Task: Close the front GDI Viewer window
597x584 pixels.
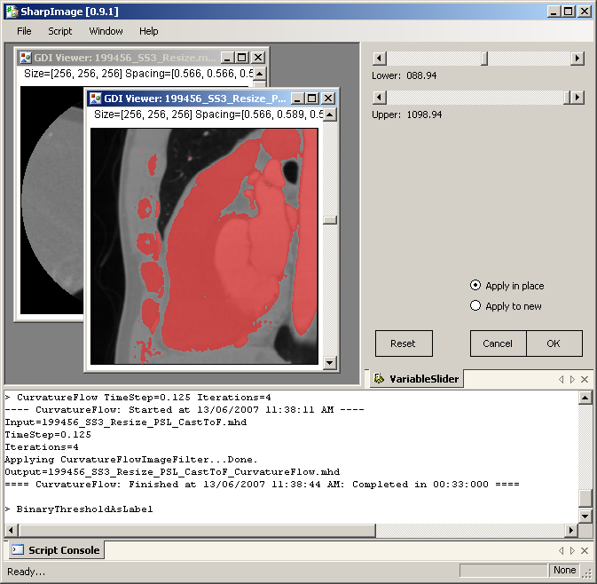Action: click(x=327, y=99)
